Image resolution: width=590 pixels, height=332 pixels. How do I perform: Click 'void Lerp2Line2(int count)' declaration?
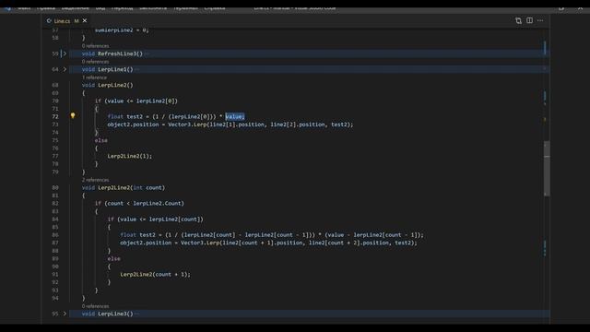click(x=124, y=187)
